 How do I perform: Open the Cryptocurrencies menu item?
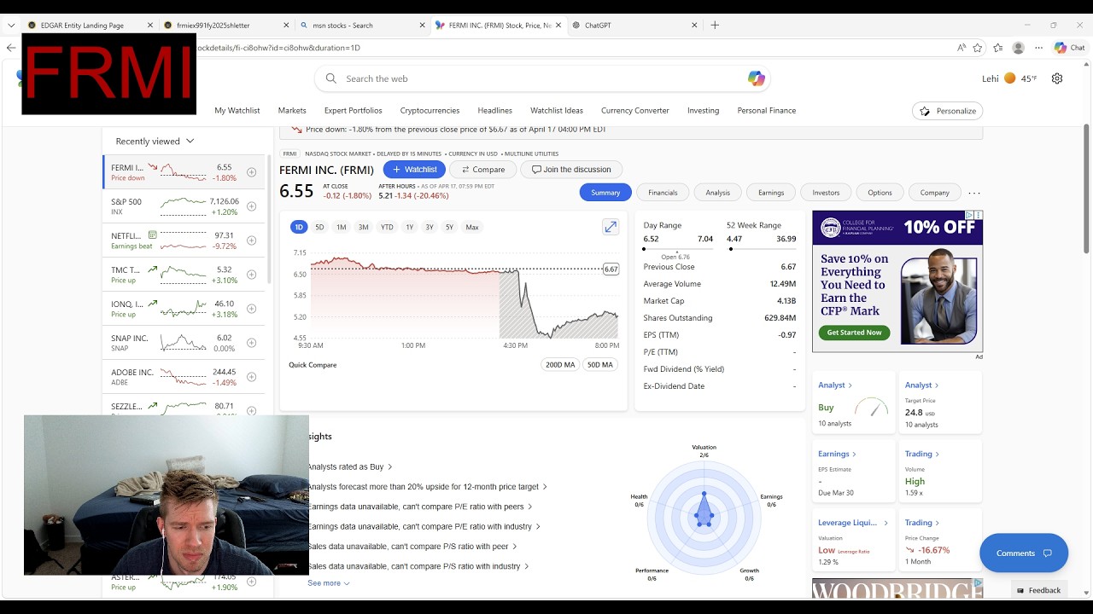tap(430, 111)
